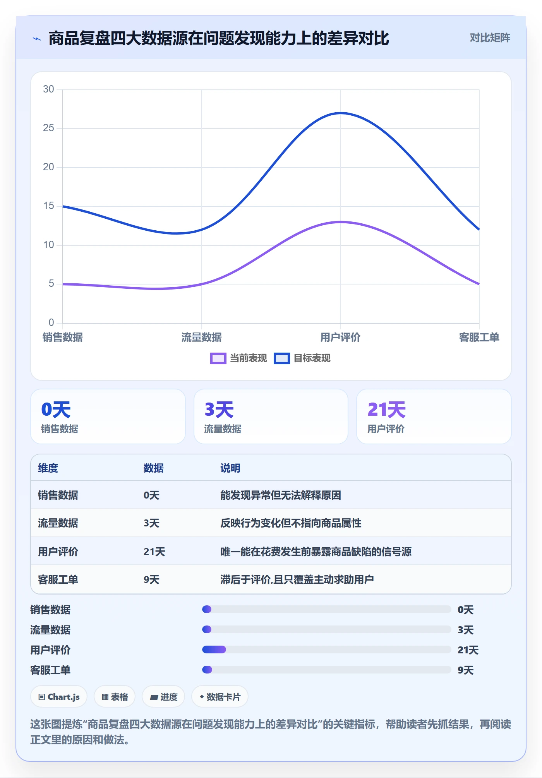Click the 维度 column header
Screen dimensions: 542x778
[48, 468]
